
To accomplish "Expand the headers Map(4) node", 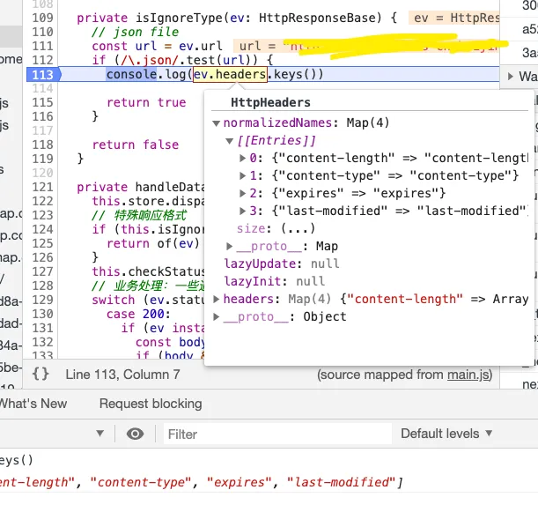I will point(216,299).
